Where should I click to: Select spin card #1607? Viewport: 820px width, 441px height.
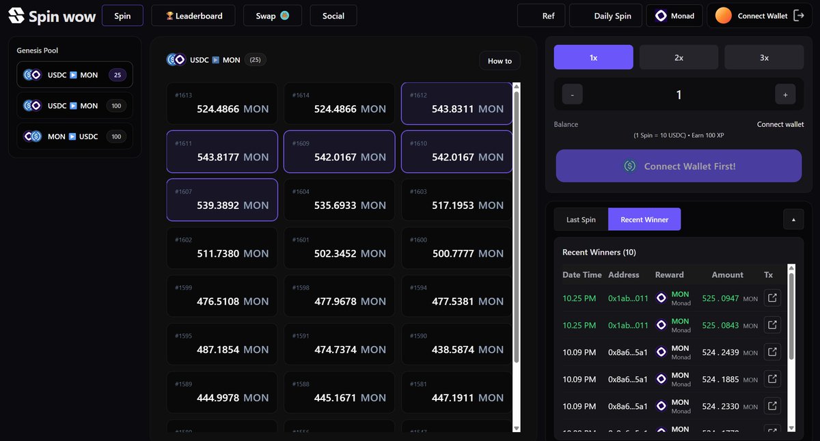click(x=222, y=200)
